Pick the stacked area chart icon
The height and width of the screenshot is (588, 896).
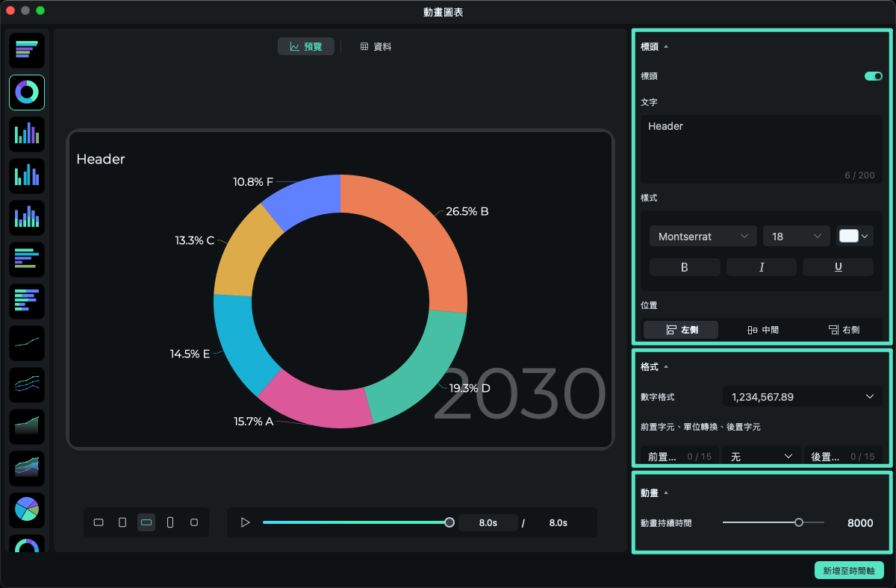[x=27, y=468]
